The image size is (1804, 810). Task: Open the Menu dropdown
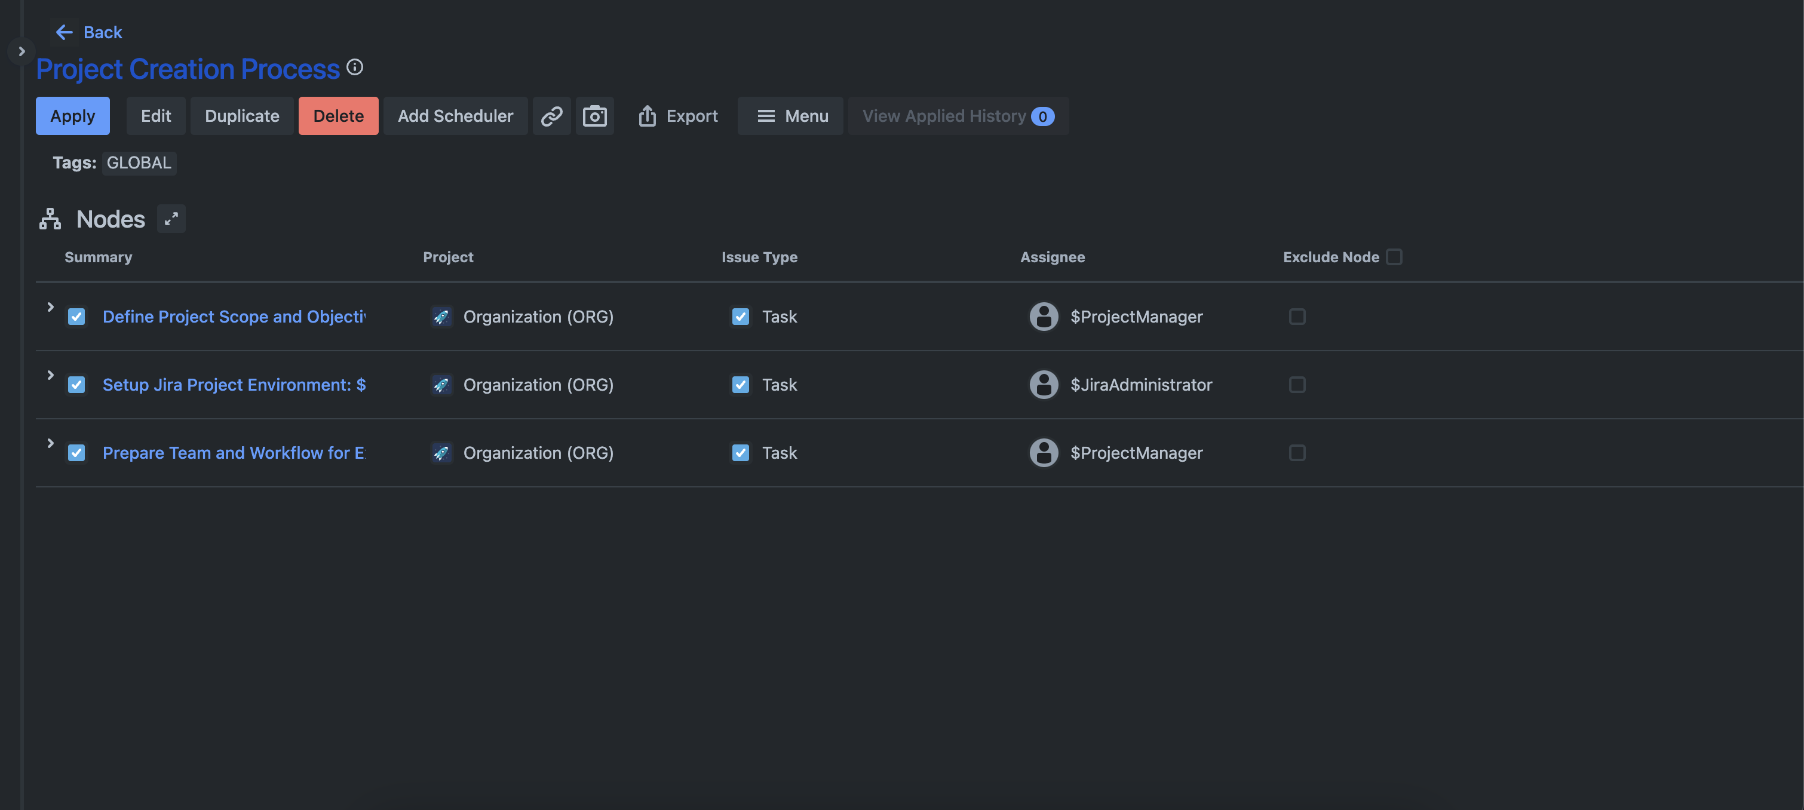[x=791, y=115]
